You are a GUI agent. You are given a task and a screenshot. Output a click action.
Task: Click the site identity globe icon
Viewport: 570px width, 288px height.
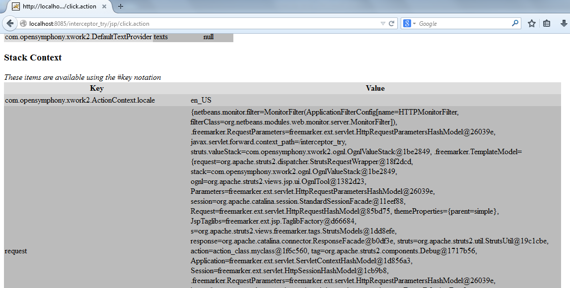pyautogui.click(x=23, y=23)
